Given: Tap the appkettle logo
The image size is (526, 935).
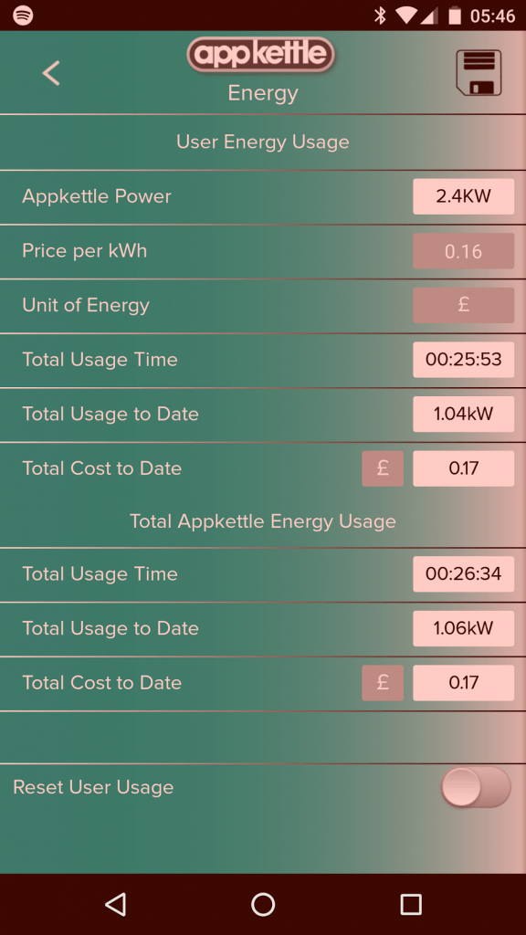Looking at the screenshot, I should [261, 54].
